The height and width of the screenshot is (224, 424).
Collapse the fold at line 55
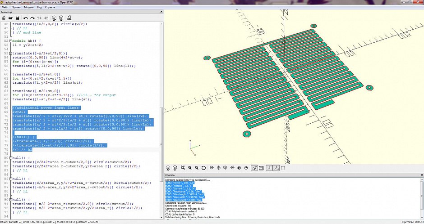[10, 54]
